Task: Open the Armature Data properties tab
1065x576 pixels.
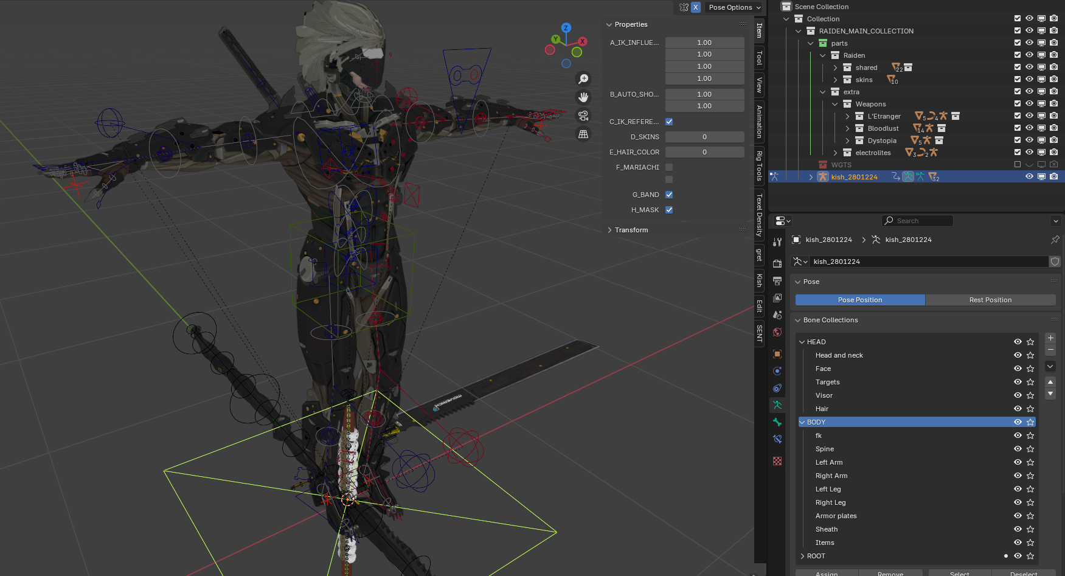Action: [777, 404]
